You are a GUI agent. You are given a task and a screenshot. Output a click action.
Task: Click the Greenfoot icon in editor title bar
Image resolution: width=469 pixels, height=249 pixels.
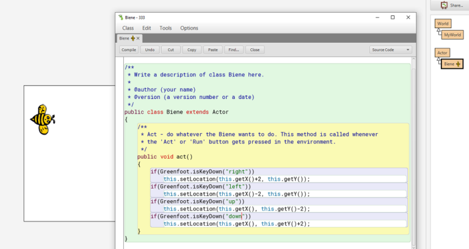[120, 17]
